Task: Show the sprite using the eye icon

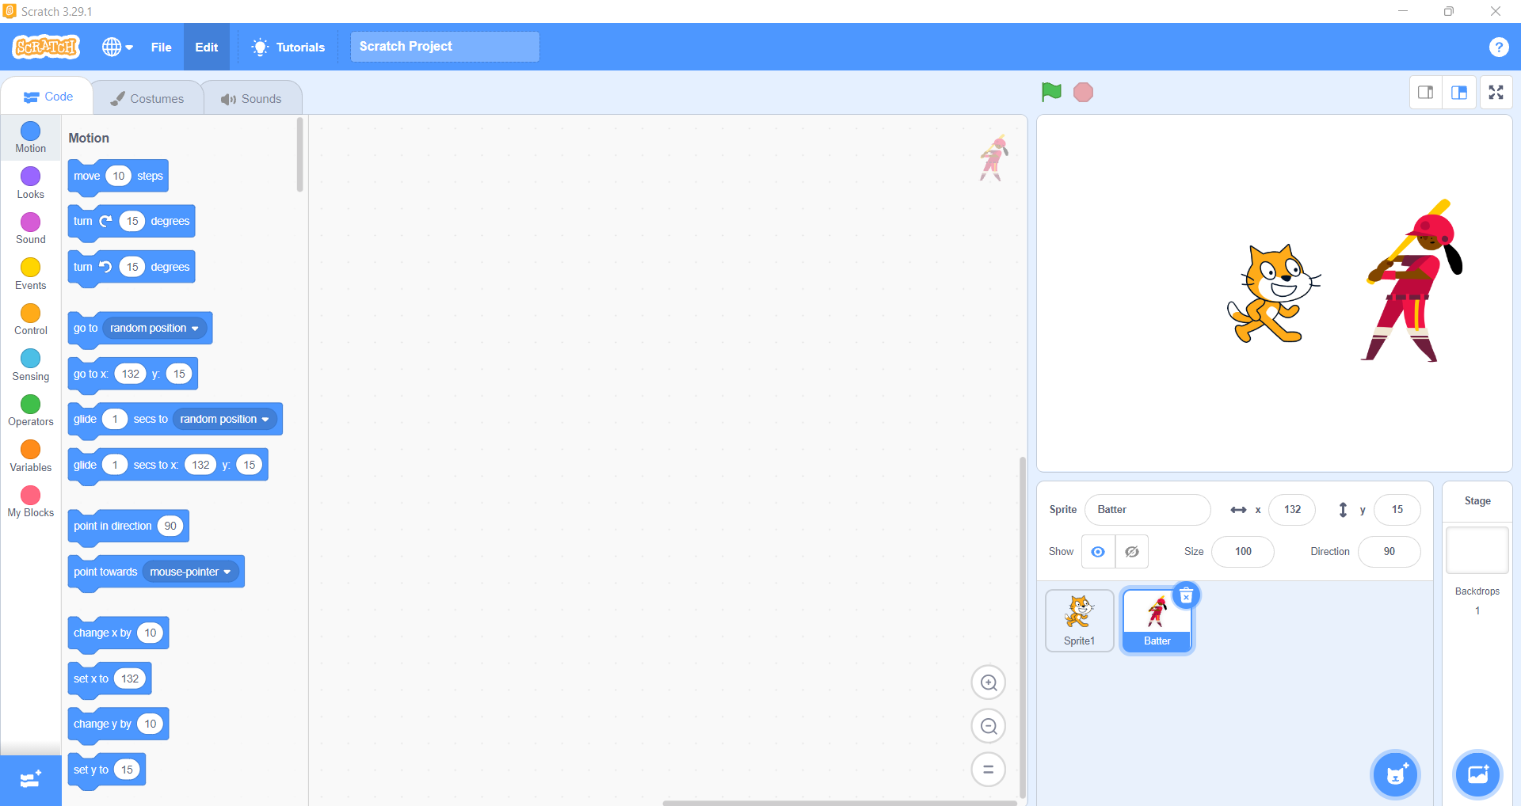Action: tap(1098, 552)
